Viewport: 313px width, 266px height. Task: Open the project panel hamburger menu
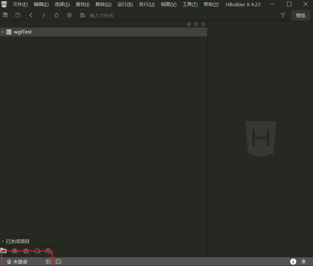[203, 24]
